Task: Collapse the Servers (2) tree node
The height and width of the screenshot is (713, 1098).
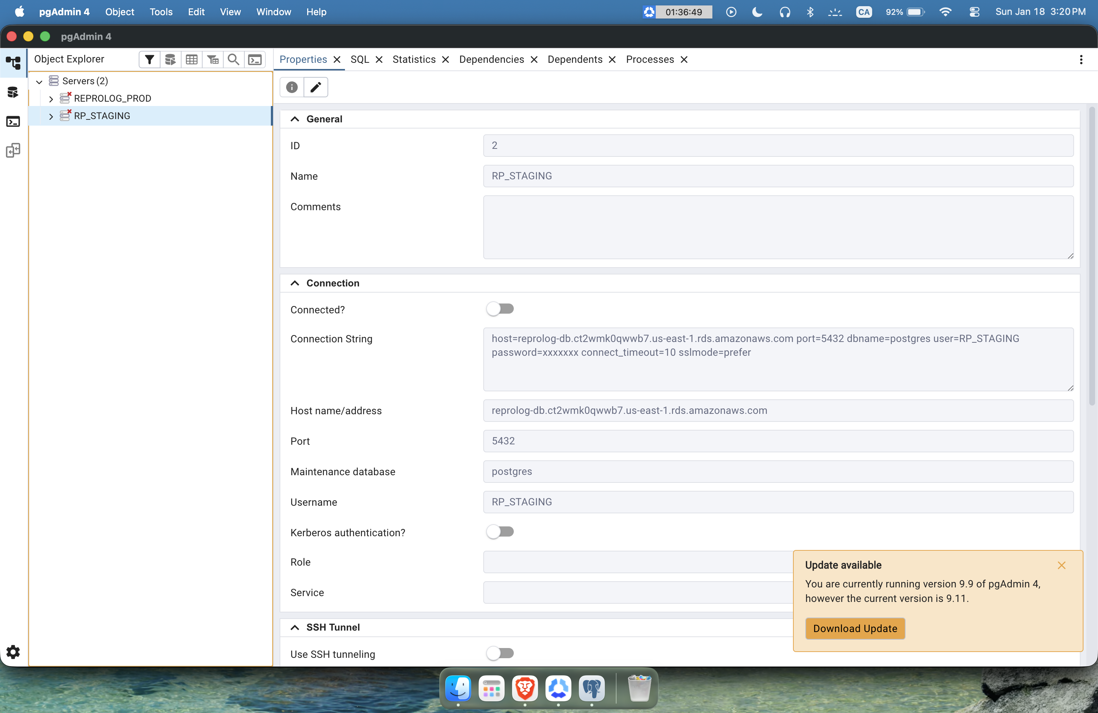Action: (39, 82)
